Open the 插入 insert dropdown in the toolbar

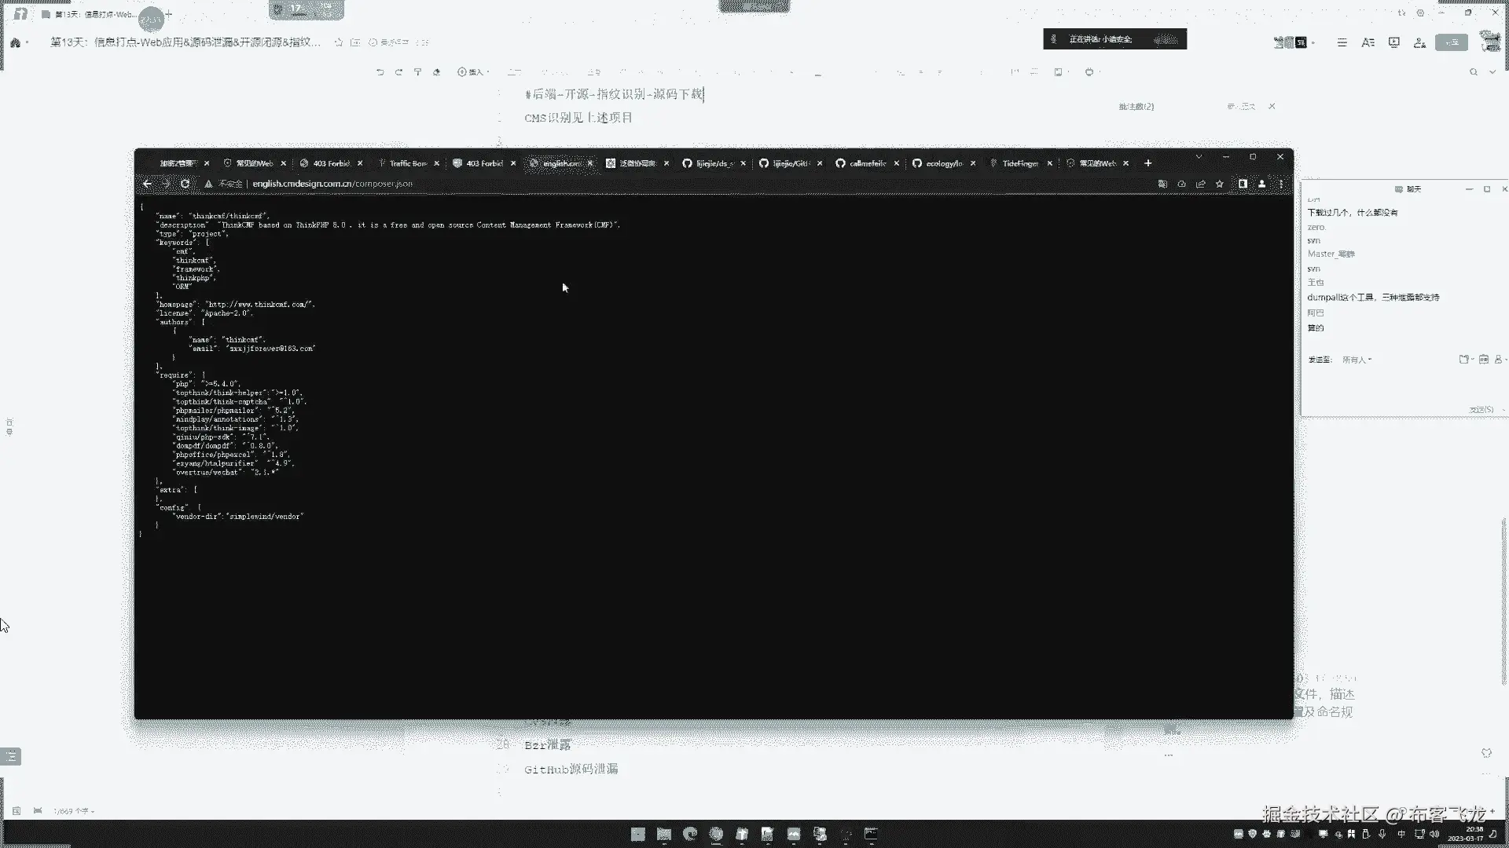click(x=473, y=72)
